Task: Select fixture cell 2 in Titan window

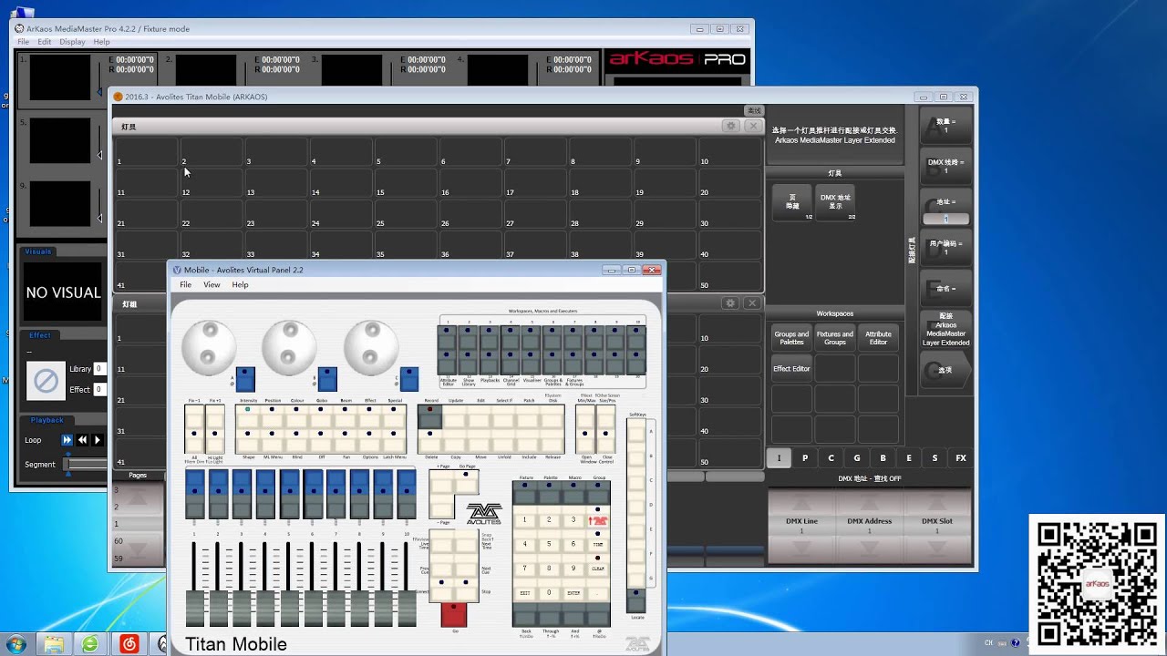Action: click(211, 152)
